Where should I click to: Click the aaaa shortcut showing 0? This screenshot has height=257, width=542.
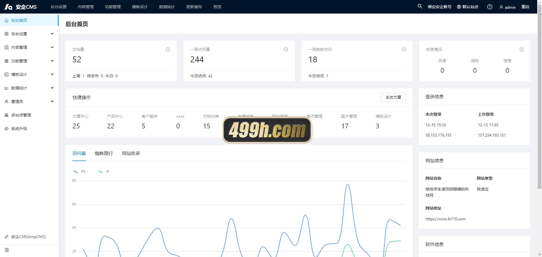[x=180, y=122]
